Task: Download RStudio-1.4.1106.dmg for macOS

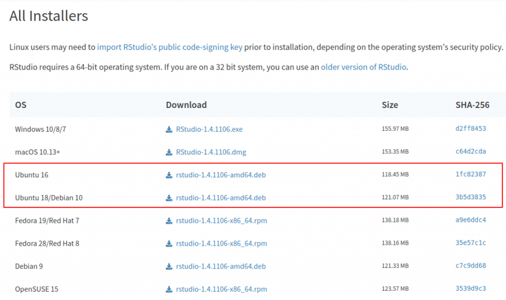Action: click(x=210, y=152)
